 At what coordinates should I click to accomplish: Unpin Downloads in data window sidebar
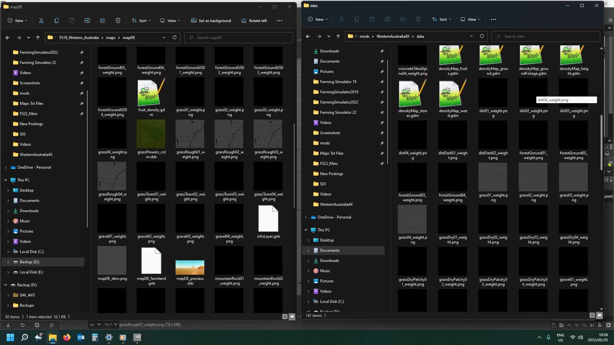pyautogui.click(x=382, y=51)
